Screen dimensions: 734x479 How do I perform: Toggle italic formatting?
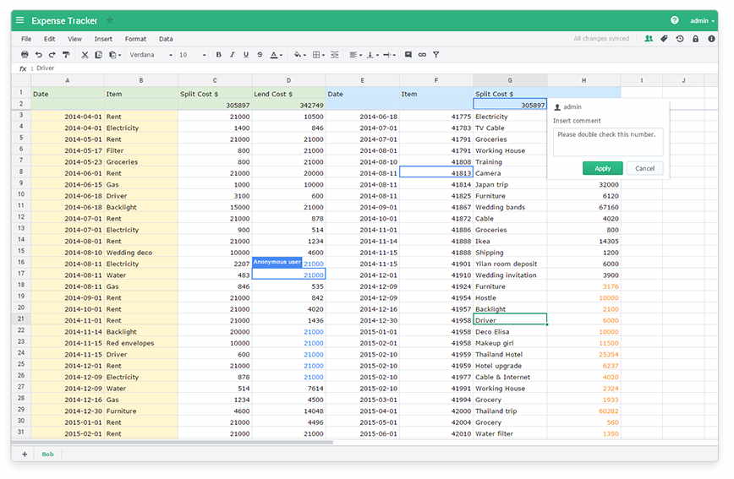(233, 55)
